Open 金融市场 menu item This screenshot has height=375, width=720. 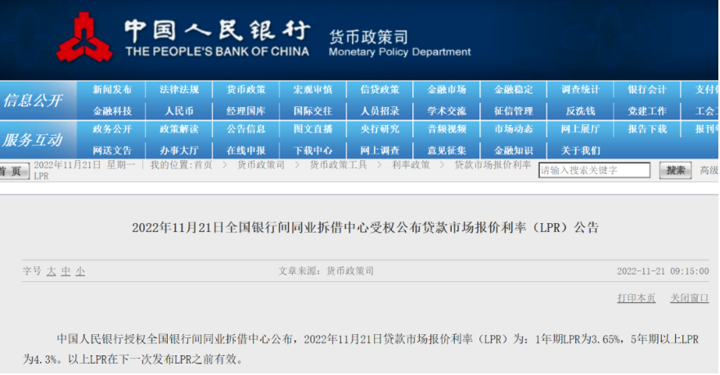(447, 90)
